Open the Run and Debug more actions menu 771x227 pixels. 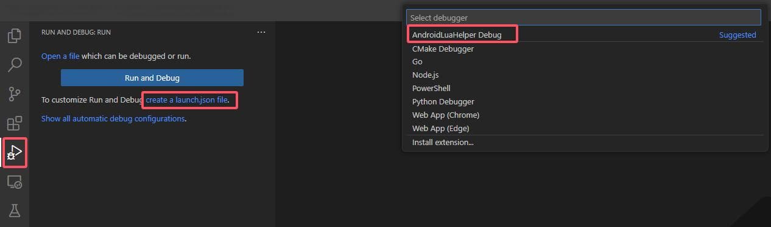261,32
